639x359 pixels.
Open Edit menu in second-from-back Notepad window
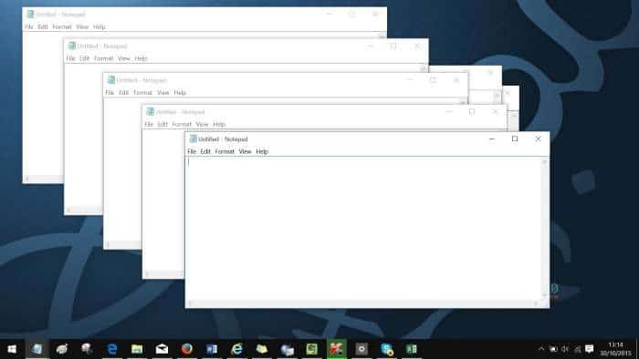pos(84,58)
